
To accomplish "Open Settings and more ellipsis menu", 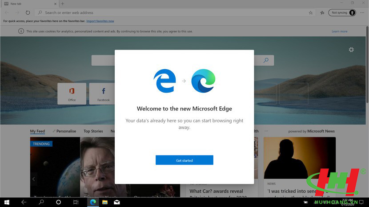I will click(x=362, y=13).
